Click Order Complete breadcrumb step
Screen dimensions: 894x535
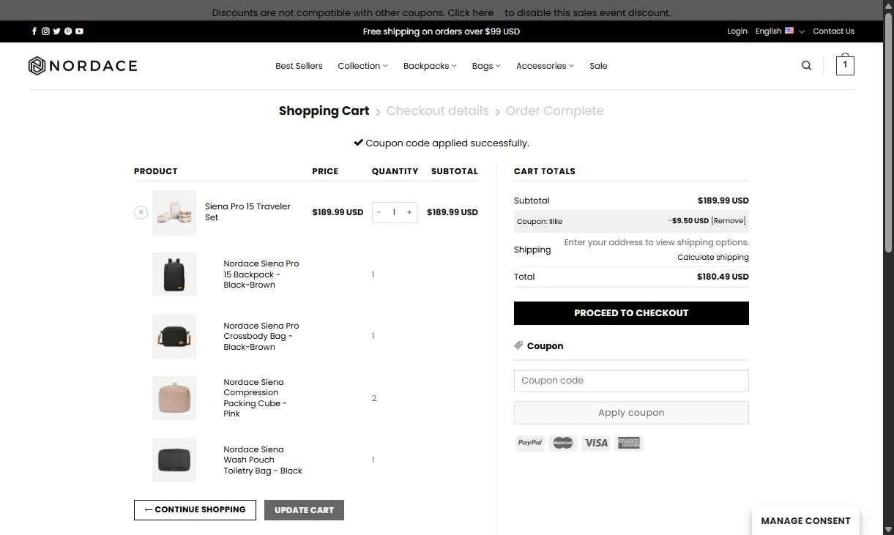click(554, 111)
